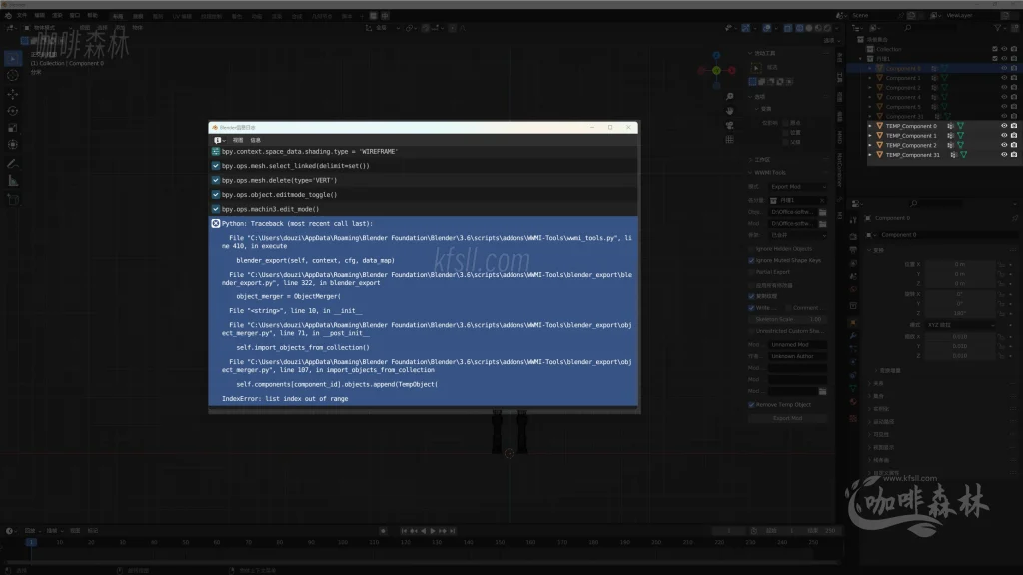Image resolution: width=1023 pixels, height=575 pixels.
Task: Open the editor type icon in log window
Action: (x=219, y=140)
